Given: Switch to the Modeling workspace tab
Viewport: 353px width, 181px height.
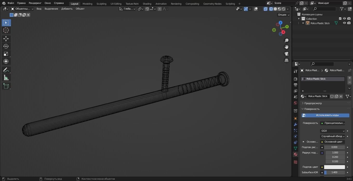Looking at the screenshot, I should [87, 4].
